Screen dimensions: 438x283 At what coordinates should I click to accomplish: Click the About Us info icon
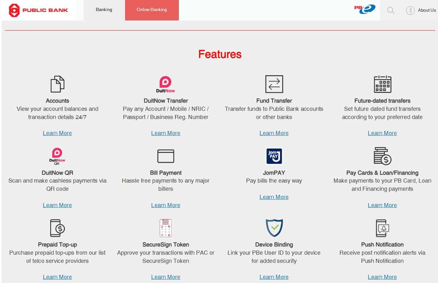(410, 10)
